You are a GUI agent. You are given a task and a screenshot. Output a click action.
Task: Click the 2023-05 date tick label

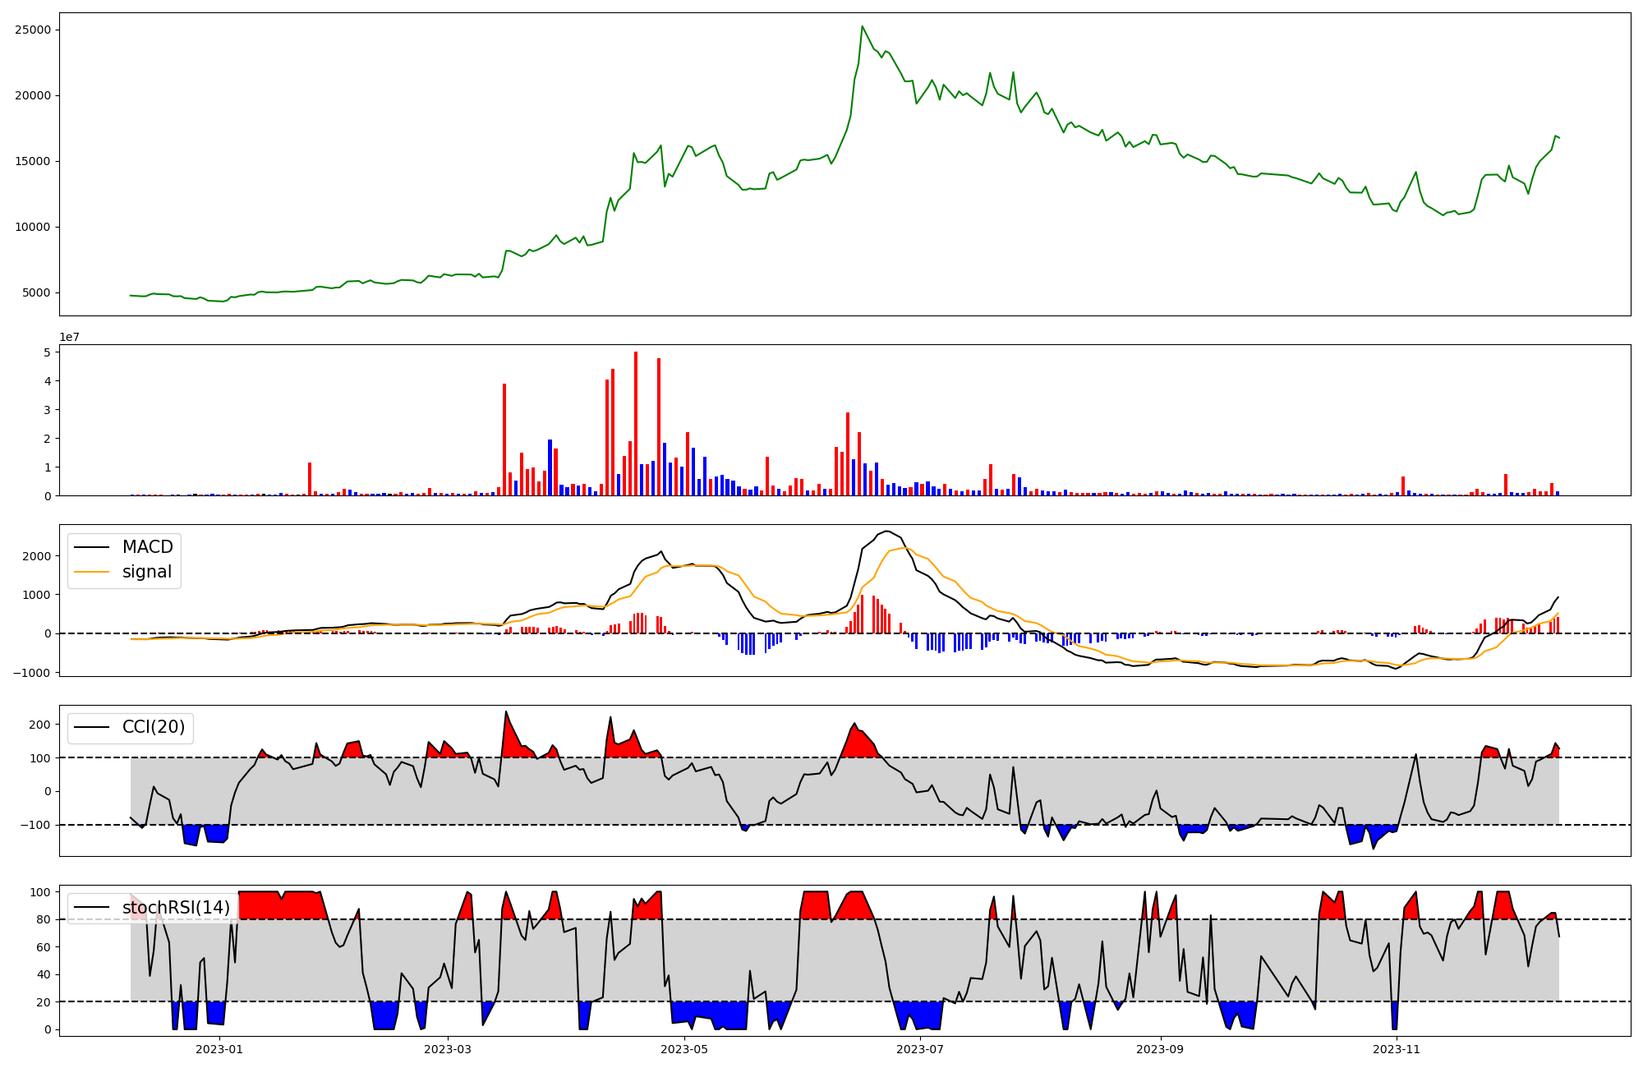click(x=684, y=1049)
